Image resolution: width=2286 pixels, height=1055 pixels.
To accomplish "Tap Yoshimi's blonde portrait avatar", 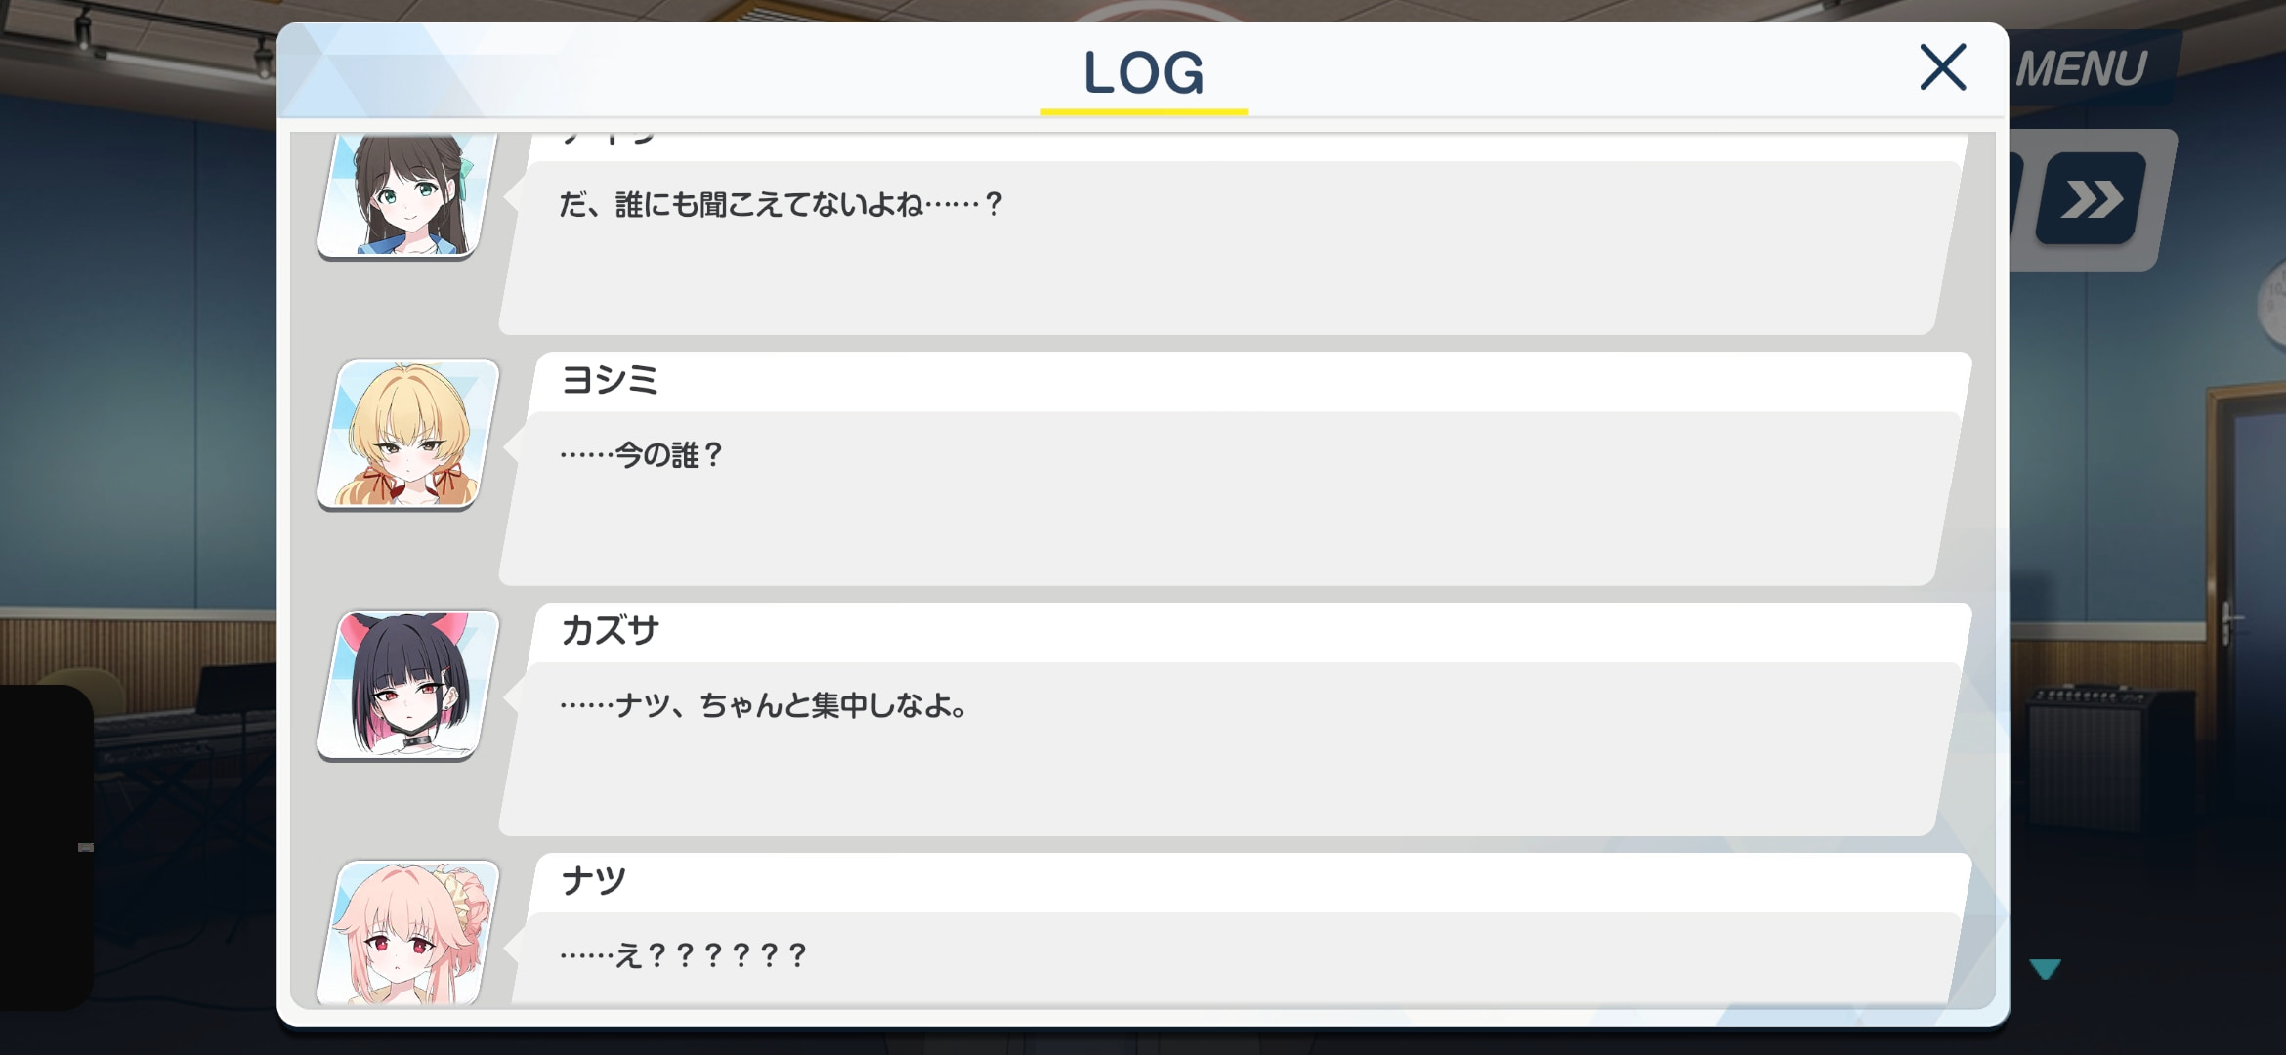I will [x=409, y=435].
